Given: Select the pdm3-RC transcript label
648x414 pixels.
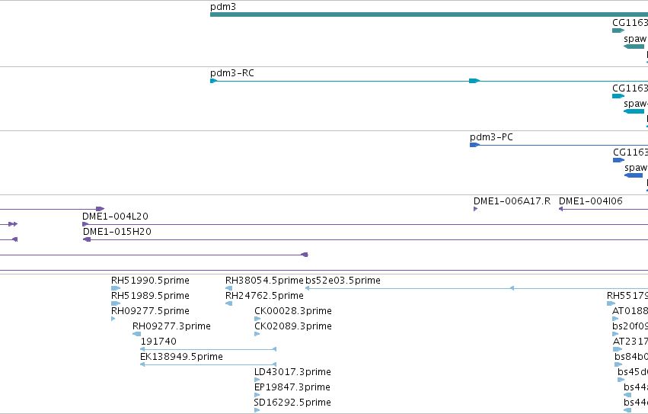Looking at the screenshot, I should pyautogui.click(x=231, y=73).
